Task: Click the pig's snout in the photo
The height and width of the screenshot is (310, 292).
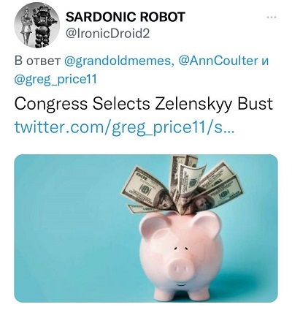Action: point(182,267)
